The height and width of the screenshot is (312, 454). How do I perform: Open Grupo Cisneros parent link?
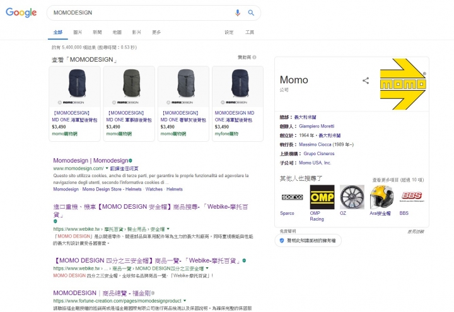tap(319, 154)
